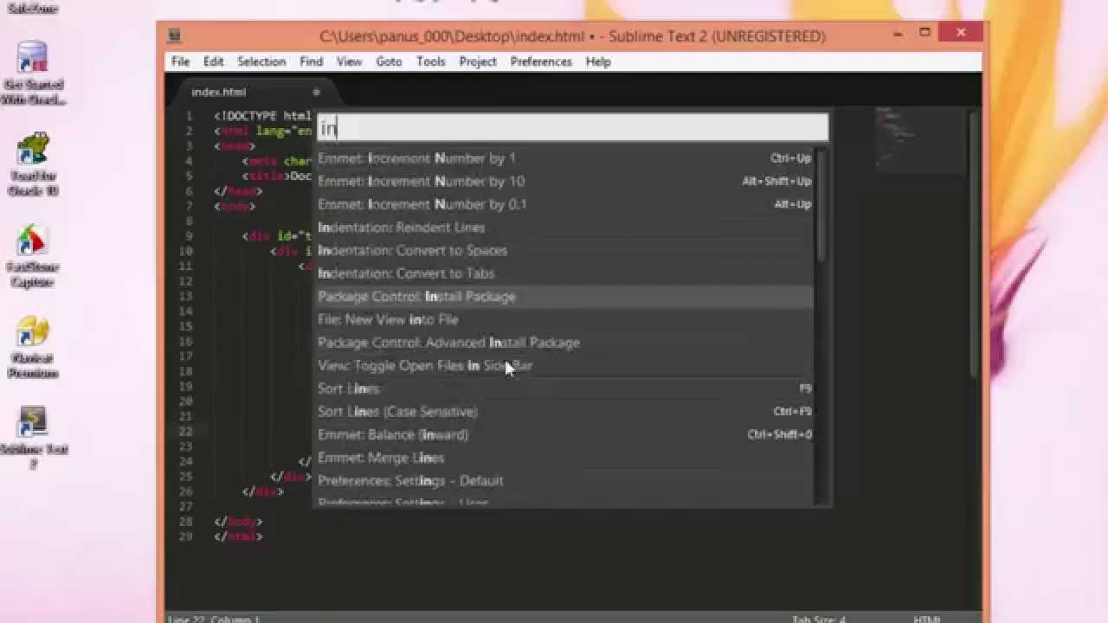Viewport: 1108px width, 623px height.
Task: Click the command palette list scrollbar
Action: tap(821, 206)
